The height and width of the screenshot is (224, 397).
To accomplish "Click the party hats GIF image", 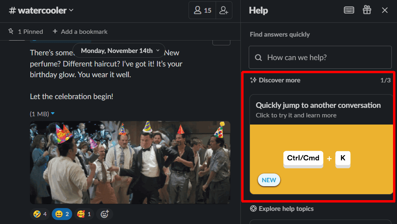I will tap(130, 162).
